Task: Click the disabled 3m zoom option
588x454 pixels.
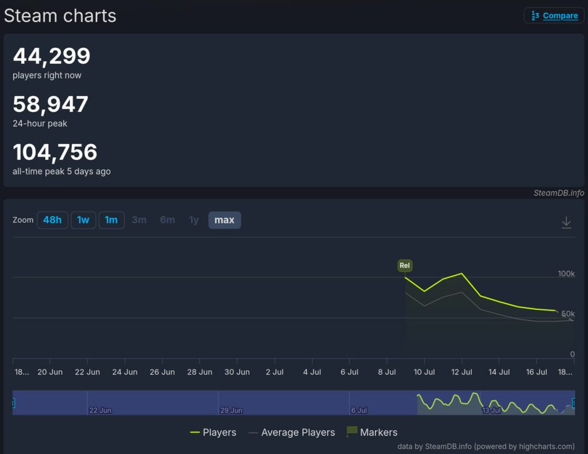Action: tap(139, 220)
